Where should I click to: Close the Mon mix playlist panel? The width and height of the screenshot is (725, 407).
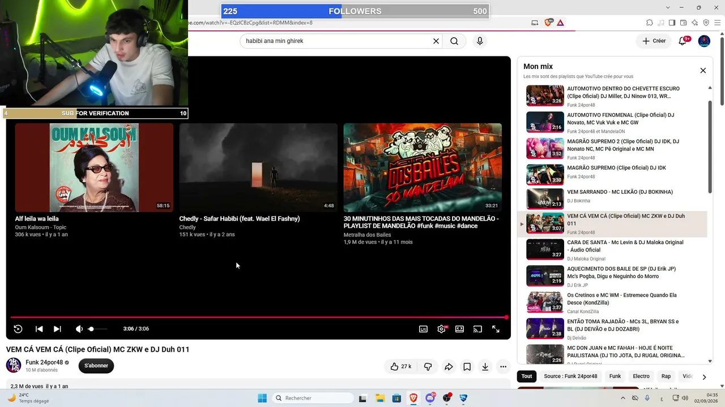pyautogui.click(x=703, y=71)
